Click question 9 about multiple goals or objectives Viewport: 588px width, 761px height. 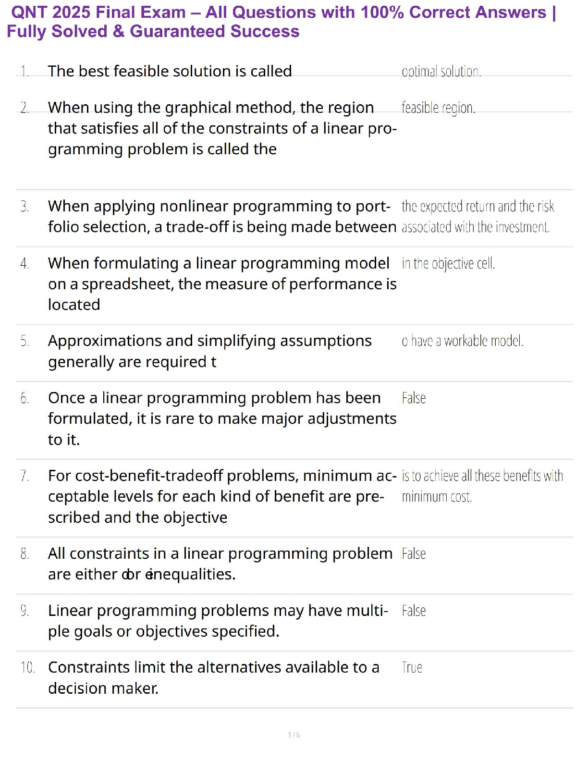tap(218, 621)
